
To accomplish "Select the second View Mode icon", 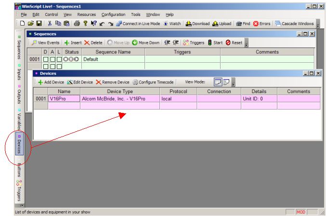I will point(226,82).
